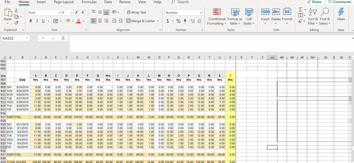Open the font size 9 dropdown

72,13
